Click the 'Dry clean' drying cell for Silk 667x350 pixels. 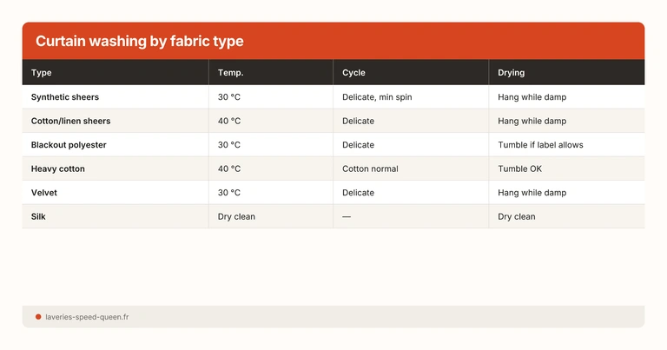517,216
